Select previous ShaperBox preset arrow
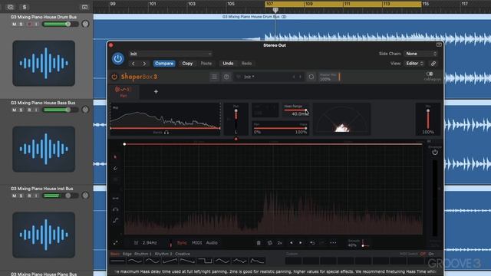Screen dimensions: 491x276 click(294, 77)
